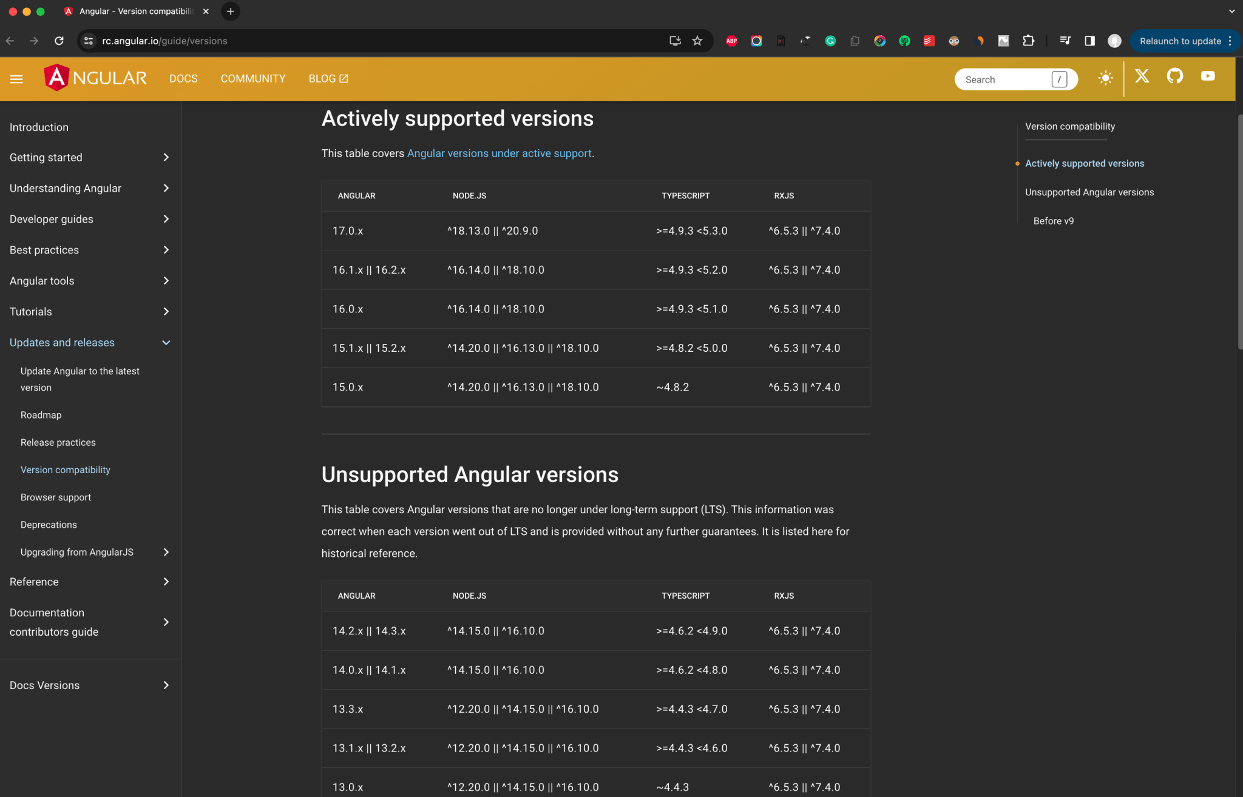This screenshot has height=797, width=1243.
Task: Click the Relaunch to update button
Action: (1179, 41)
